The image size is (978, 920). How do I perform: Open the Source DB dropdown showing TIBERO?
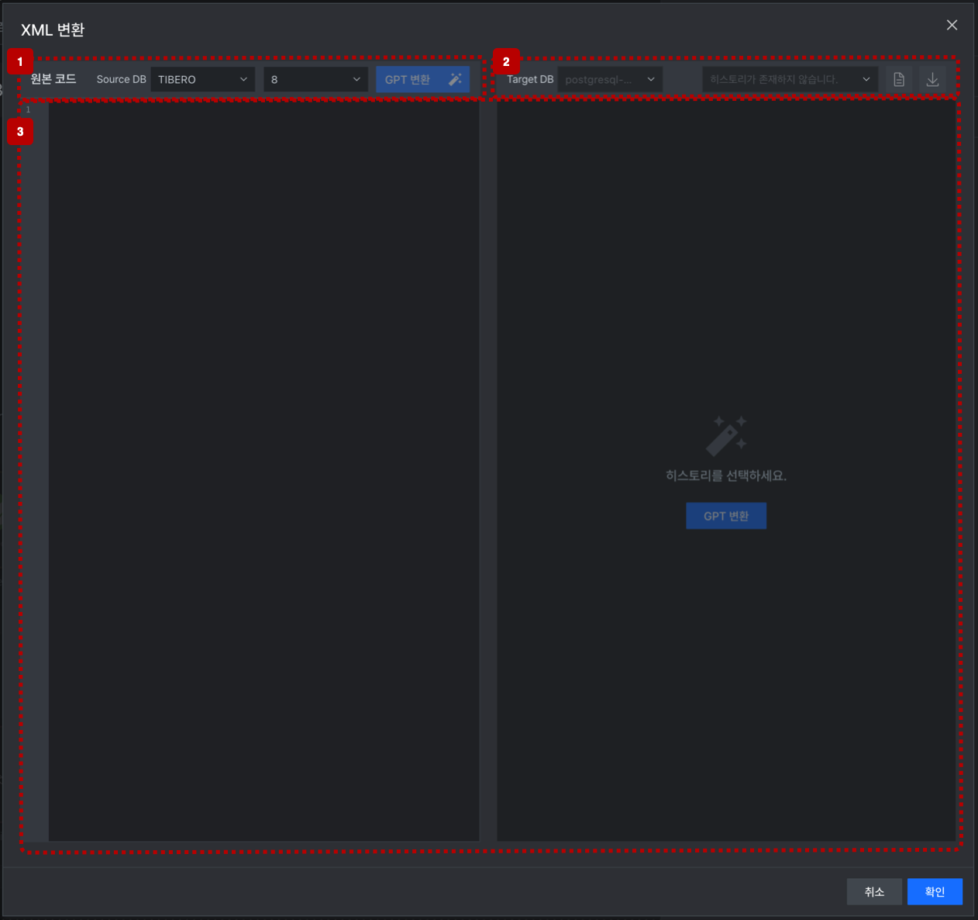coord(203,79)
